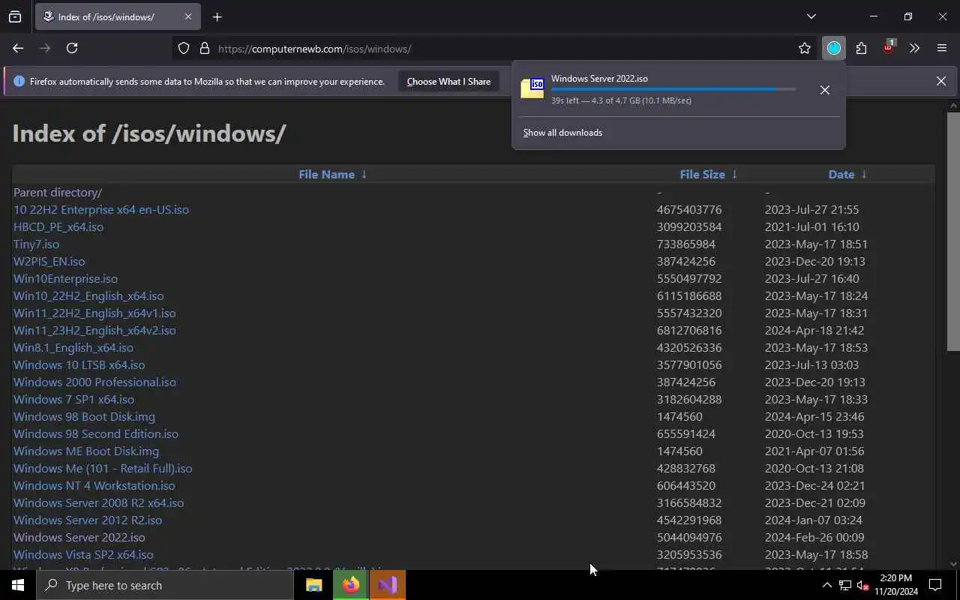Close the Index of /isos/windows/ tab
Image resolution: width=960 pixels, height=600 pixels.
tap(188, 16)
